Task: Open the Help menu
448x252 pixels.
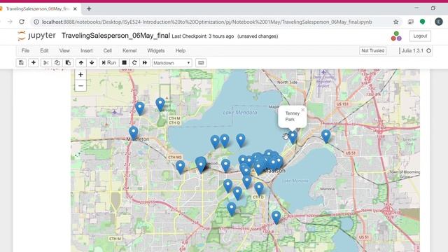Action: (181, 50)
